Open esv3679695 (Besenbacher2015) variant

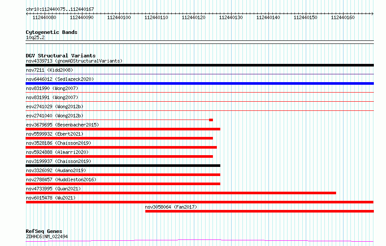pos(62,125)
